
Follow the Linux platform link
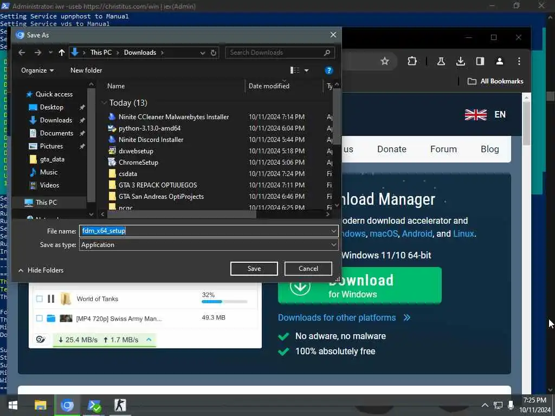pyautogui.click(x=463, y=234)
